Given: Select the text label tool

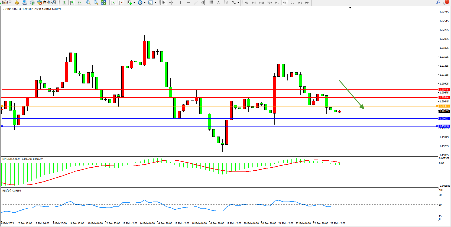Looking at the screenshot, I should [226, 3].
